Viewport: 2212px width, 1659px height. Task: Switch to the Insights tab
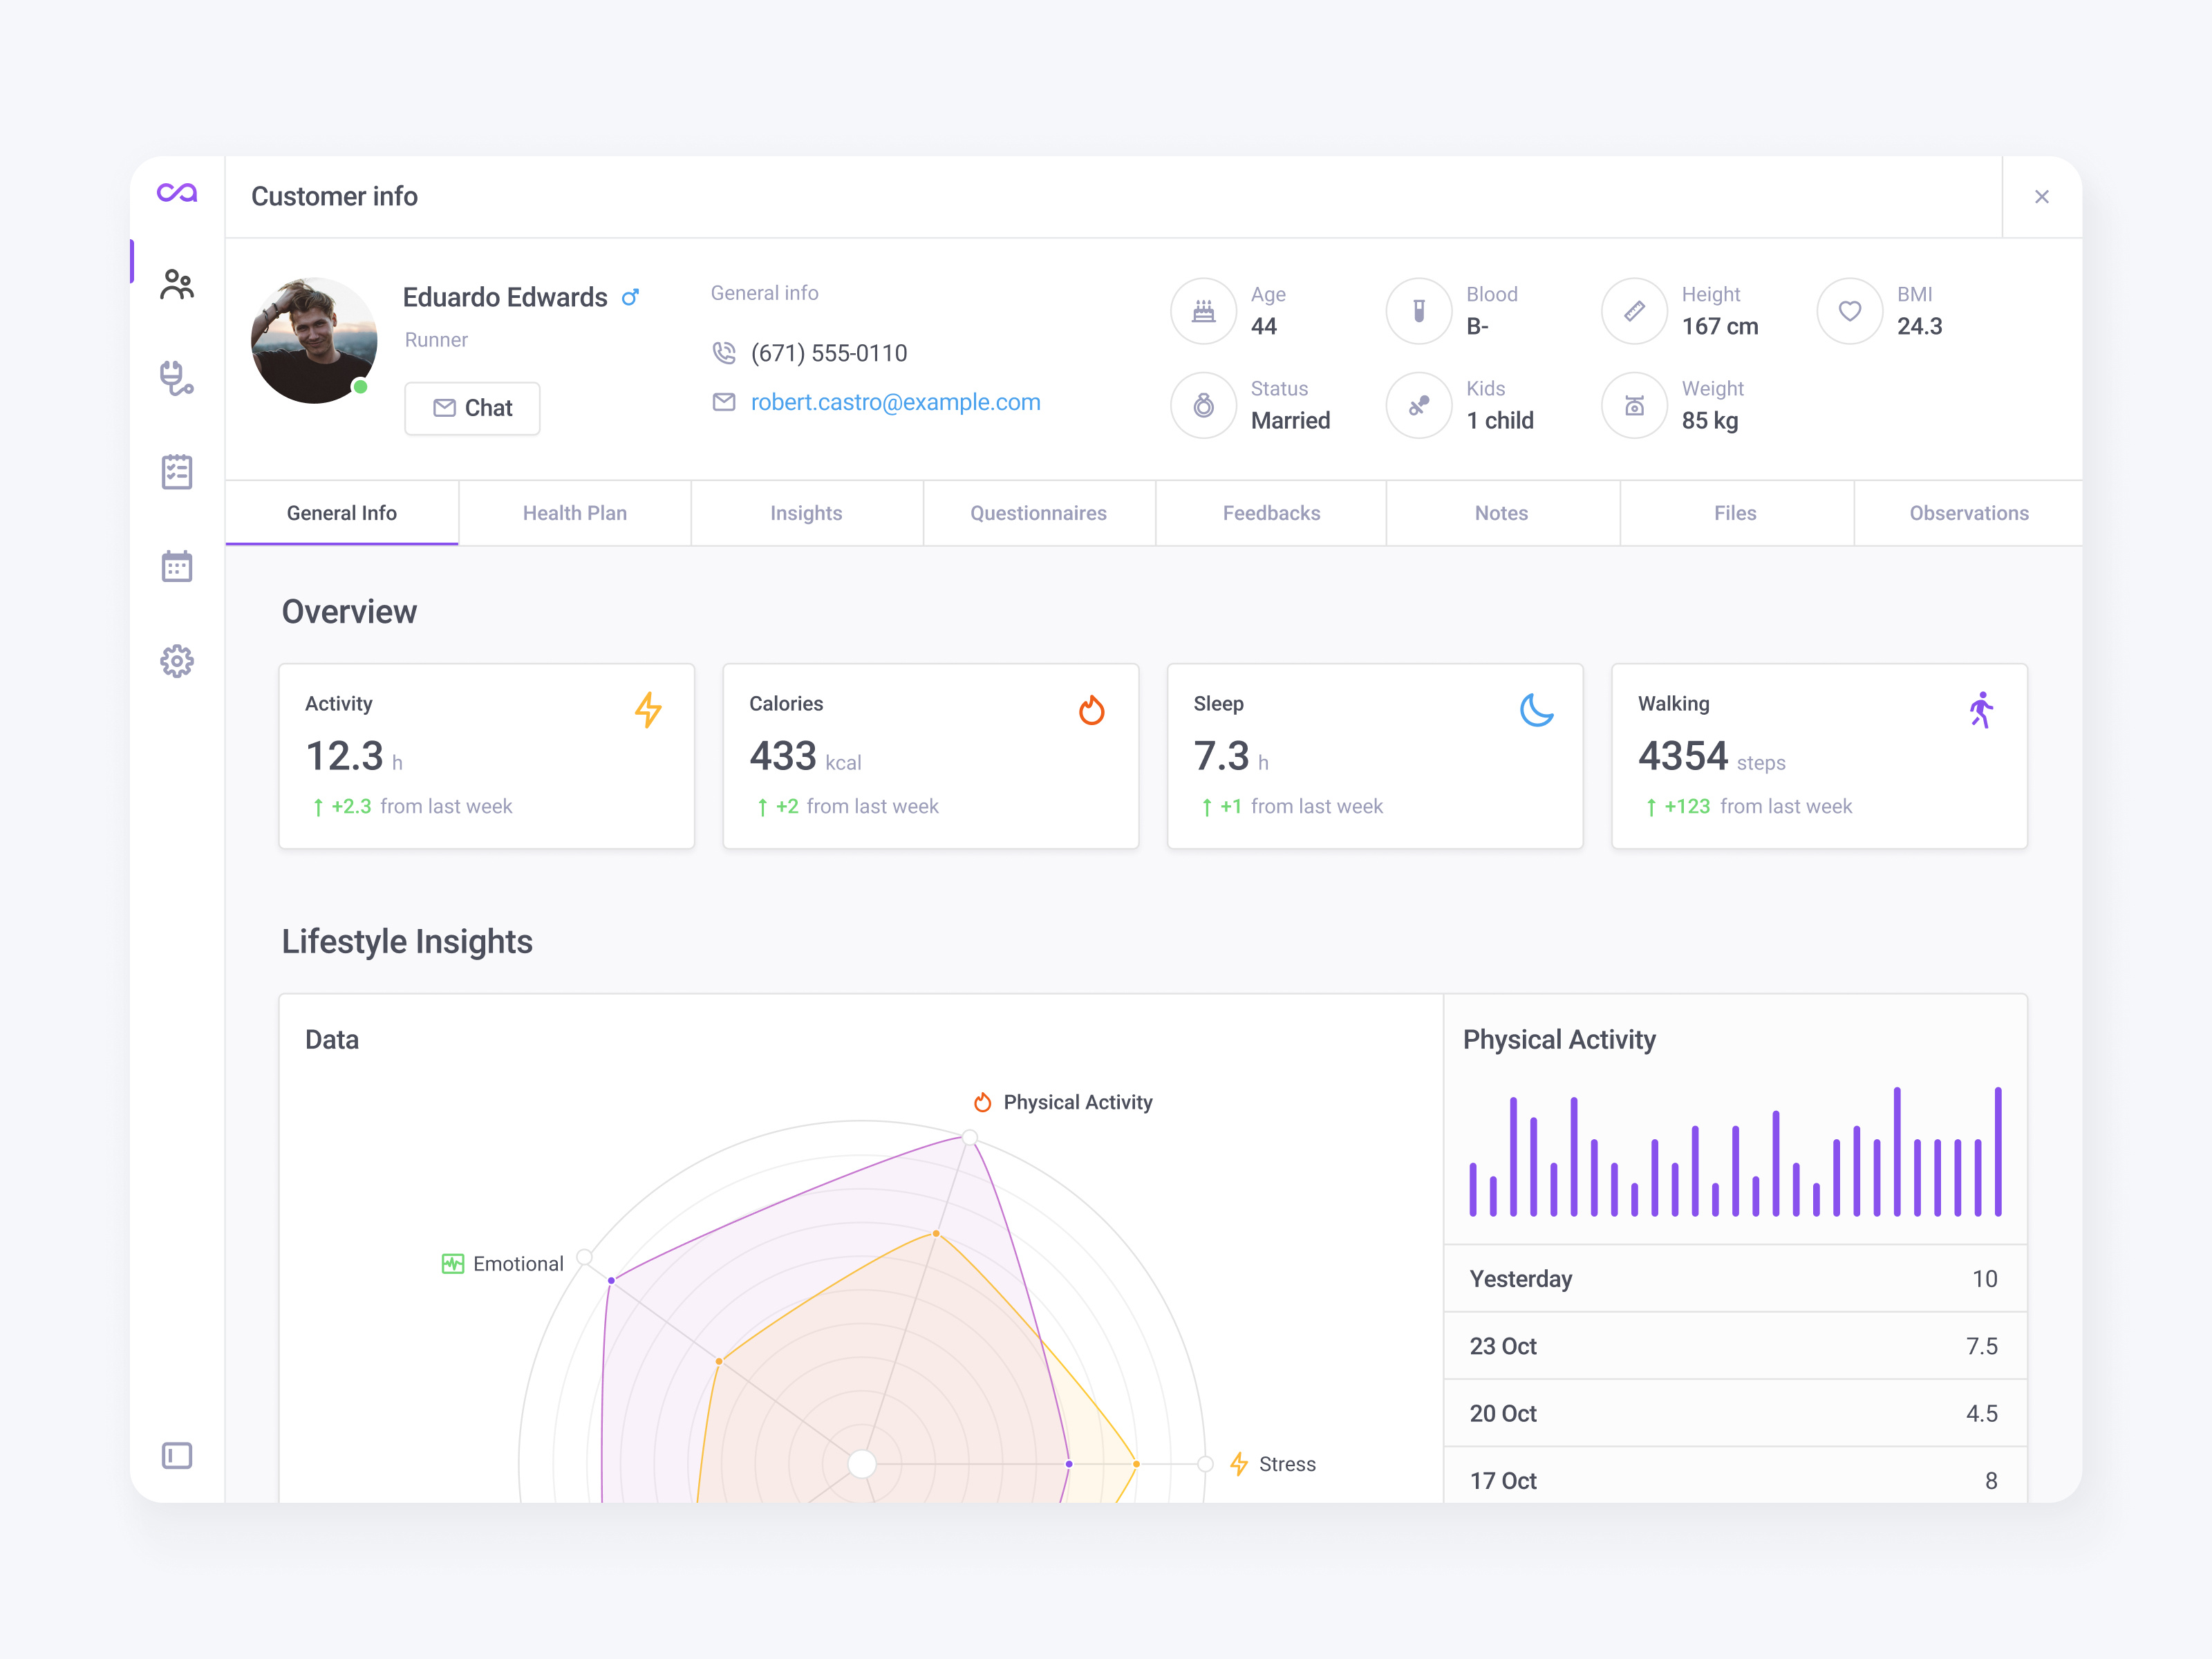(x=807, y=513)
